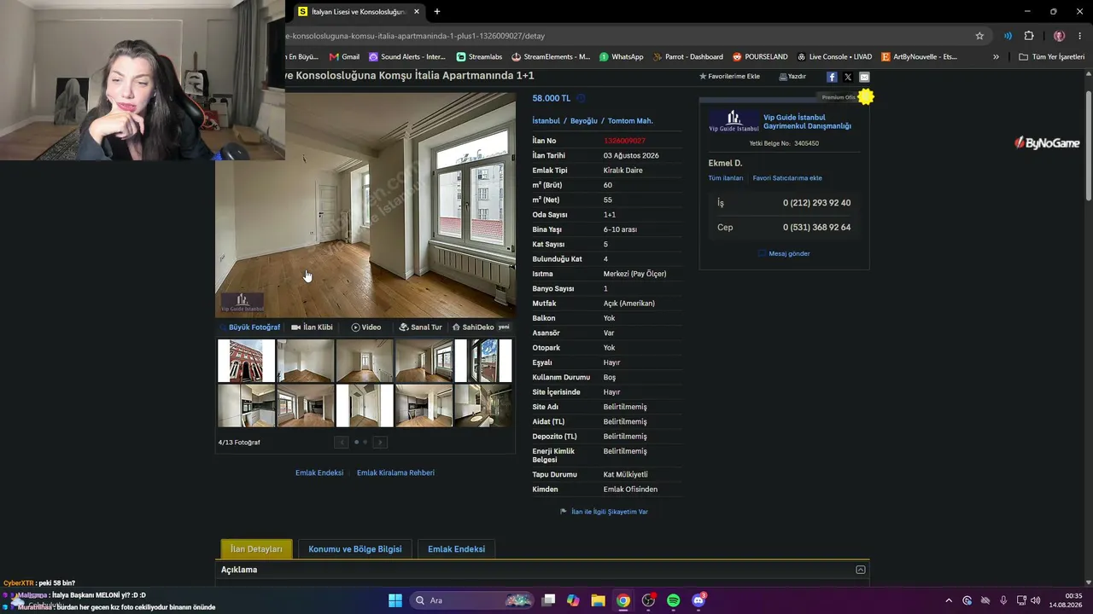Open Copilot from the taskbar
1093x614 pixels.
[573, 600]
